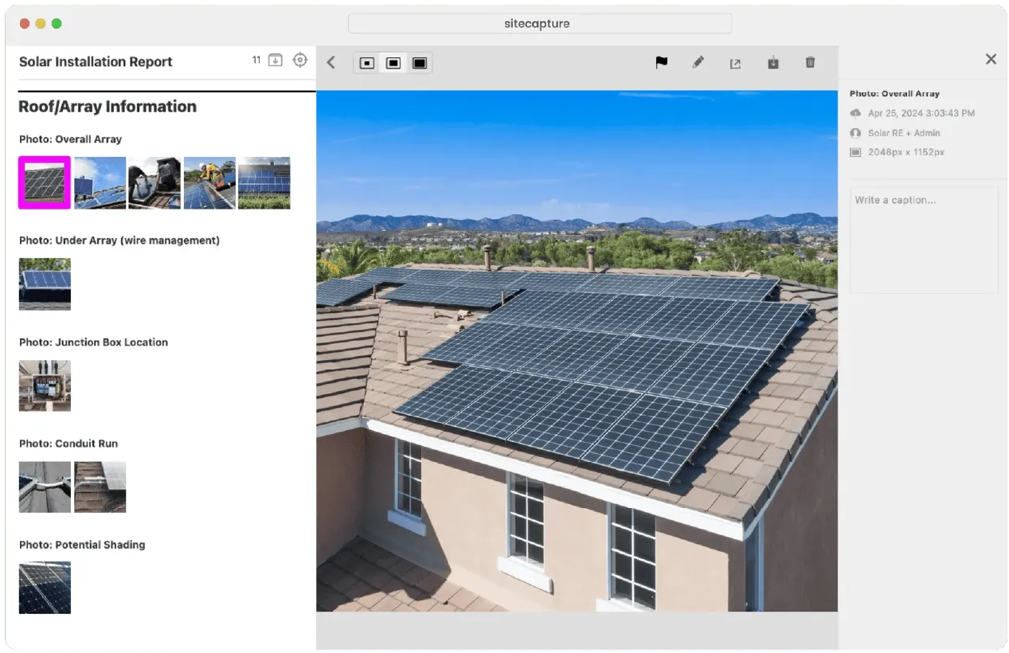Click the 'Photo: Overall Array' title in details panel

point(894,94)
